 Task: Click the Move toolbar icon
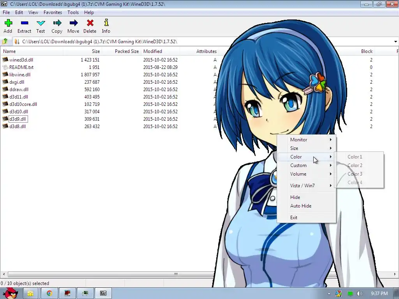pos(74,23)
